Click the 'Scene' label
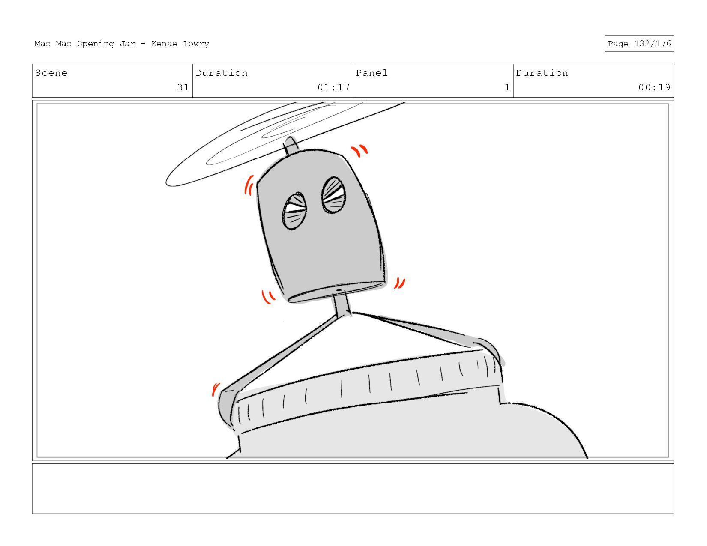This screenshot has height=546, width=707. click(51, 73)
